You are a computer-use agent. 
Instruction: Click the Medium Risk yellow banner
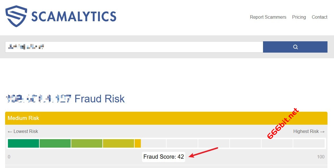click(x=166, y=118)
